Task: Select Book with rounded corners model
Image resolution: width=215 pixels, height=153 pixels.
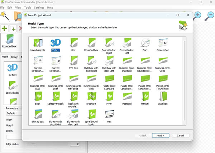Action: click(73, 99)
